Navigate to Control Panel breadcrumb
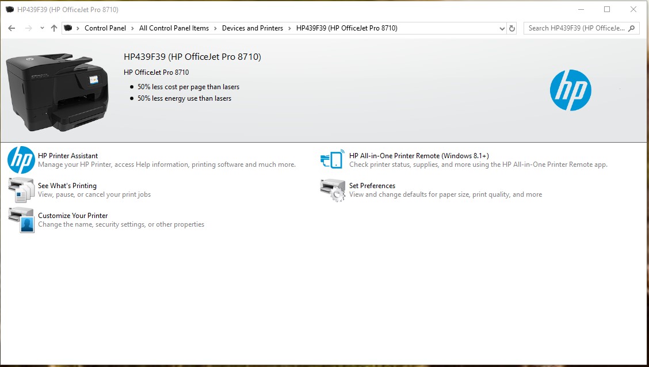 click(105, 28)
